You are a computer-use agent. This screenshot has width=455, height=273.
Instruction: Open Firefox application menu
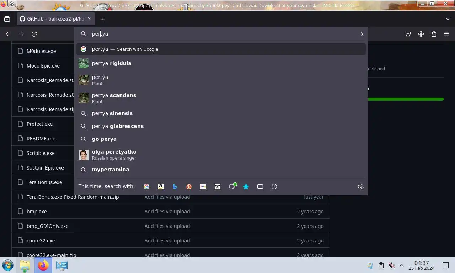[x=446, y=34]
